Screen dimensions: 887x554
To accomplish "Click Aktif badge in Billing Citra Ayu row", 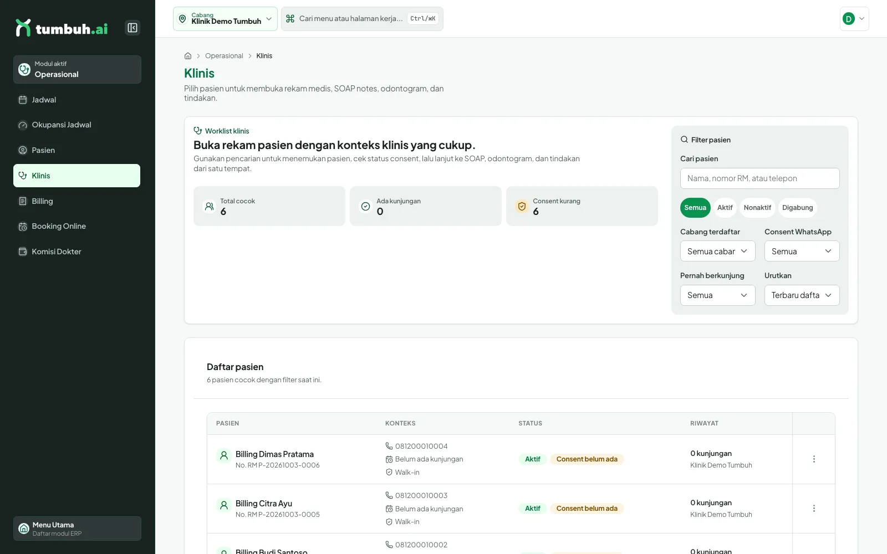I will pos(533,509).
